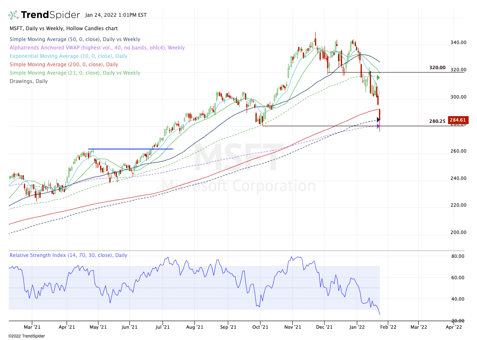Click the 280.25 support level label
The height and width of the screenshot is (340, 477).
[437, 121]
